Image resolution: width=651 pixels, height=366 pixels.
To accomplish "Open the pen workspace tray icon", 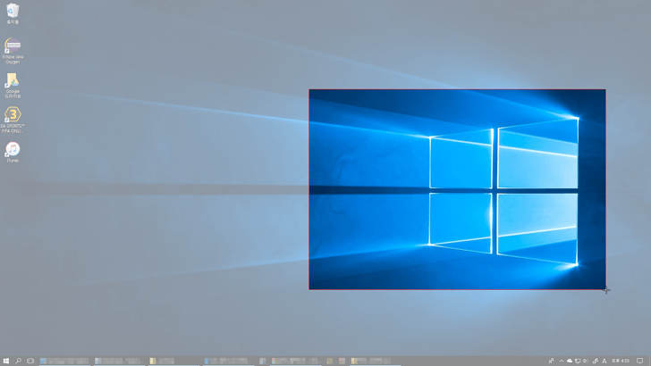I will click(596, 361).
